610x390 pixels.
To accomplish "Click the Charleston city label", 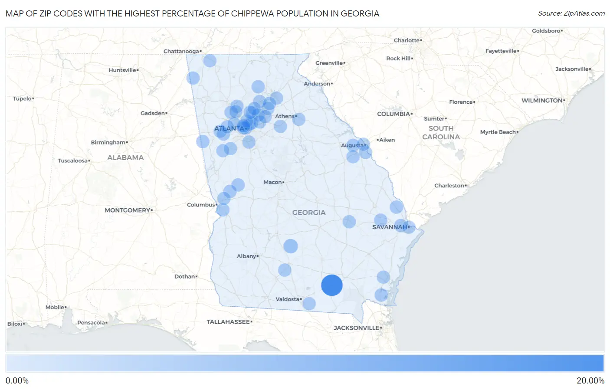I will pos(449,186).
